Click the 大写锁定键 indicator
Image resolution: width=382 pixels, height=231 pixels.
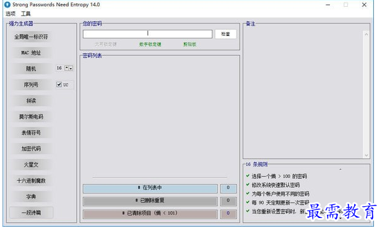(105, 45)
